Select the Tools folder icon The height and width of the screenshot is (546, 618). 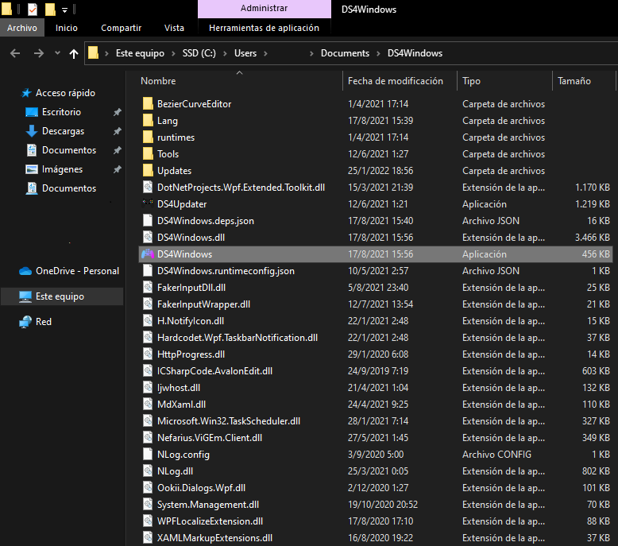148,153
